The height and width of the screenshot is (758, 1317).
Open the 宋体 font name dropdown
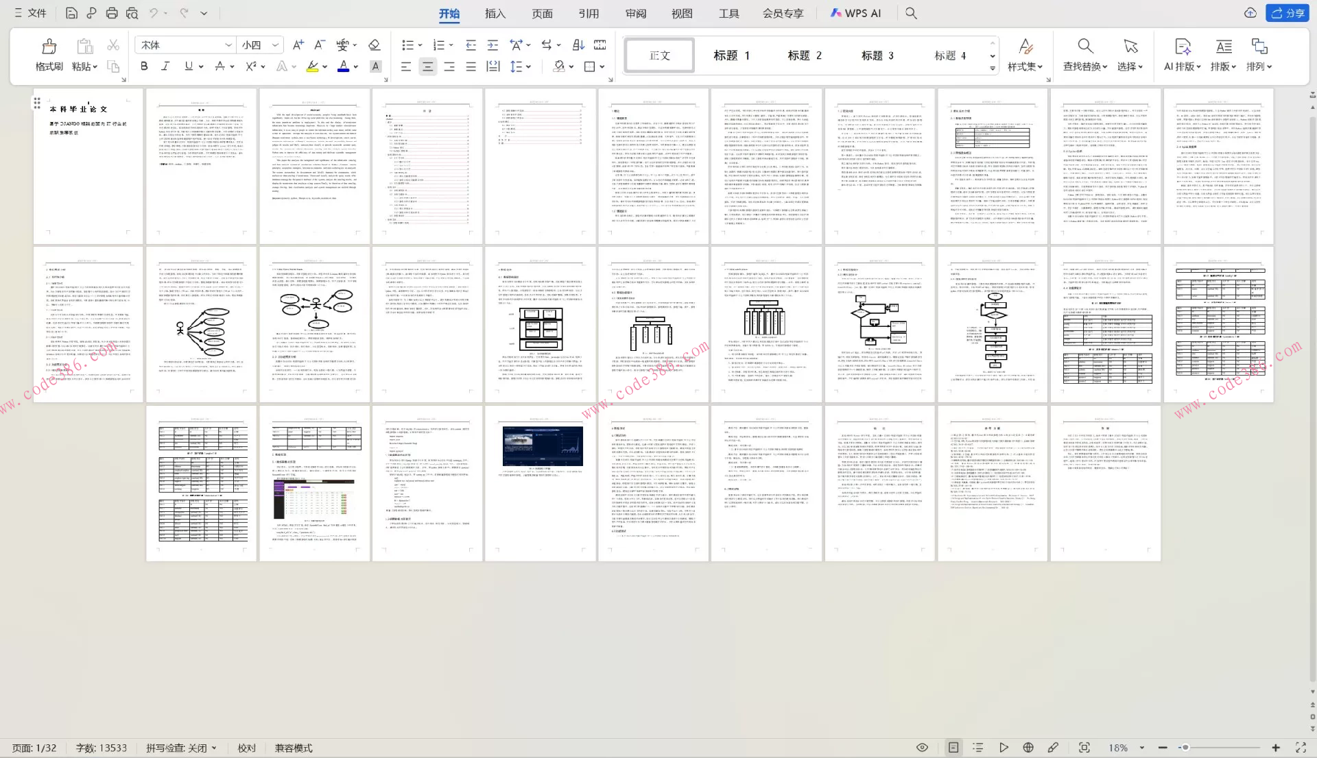(228, 45)
